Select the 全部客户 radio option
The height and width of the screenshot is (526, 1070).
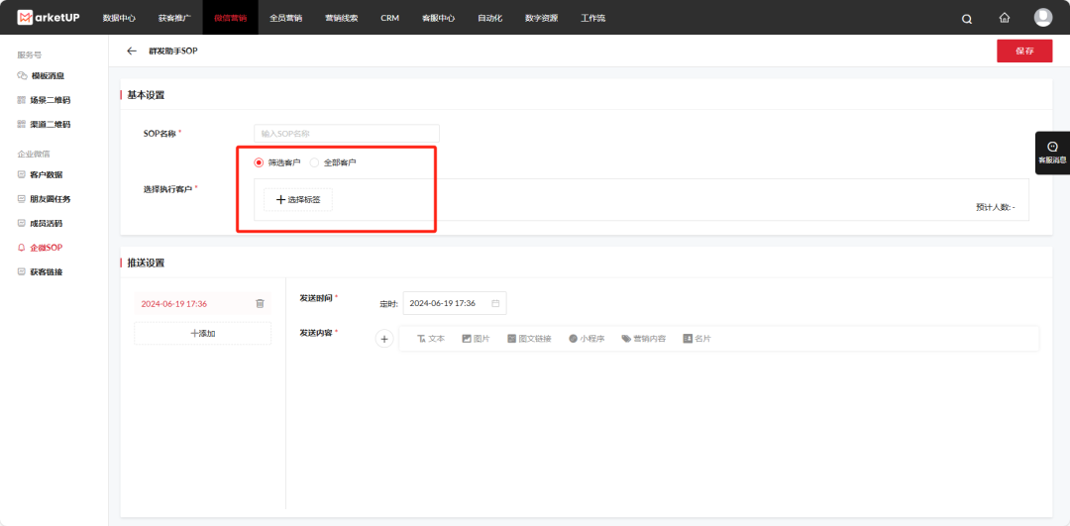[x=315, y=162]
